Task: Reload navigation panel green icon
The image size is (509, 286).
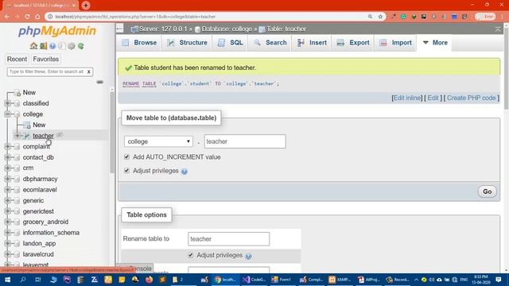Action: coord(81,46)
